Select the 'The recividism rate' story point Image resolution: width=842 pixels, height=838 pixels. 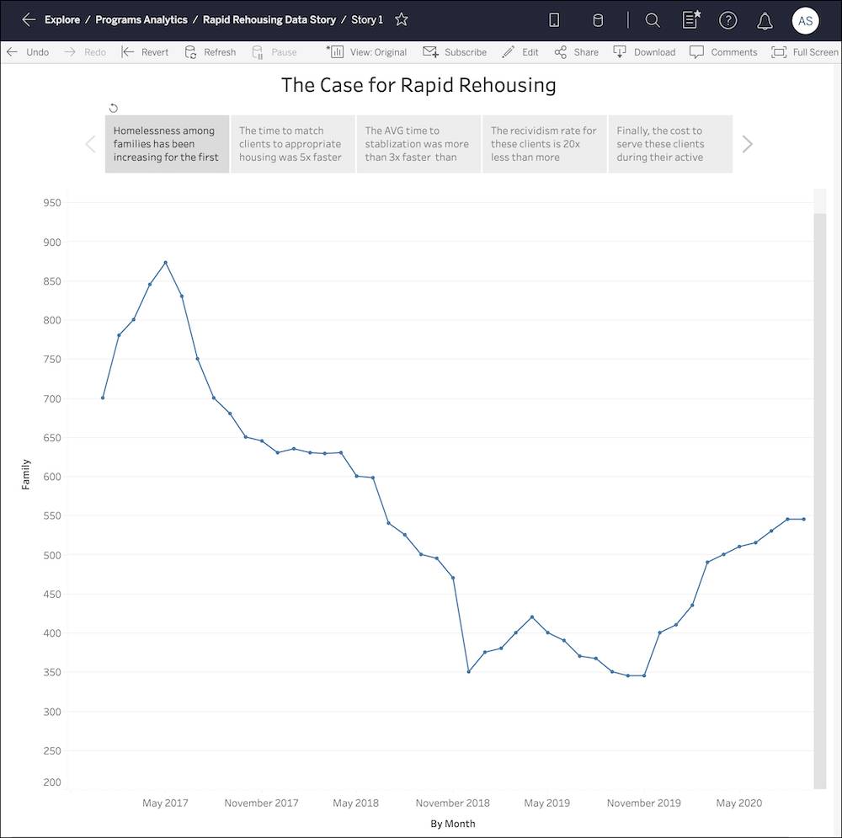(545, 144)
